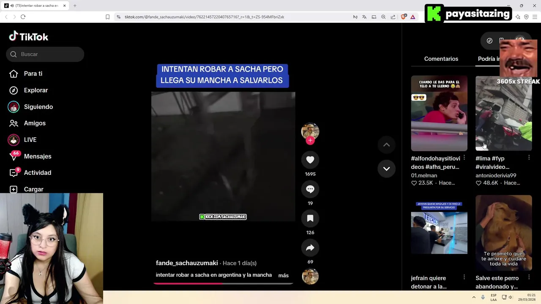The height and width of the screenshot is (304, 541).
Task: Click the TikTok coin icon in top pill
Action: (489, 41)
